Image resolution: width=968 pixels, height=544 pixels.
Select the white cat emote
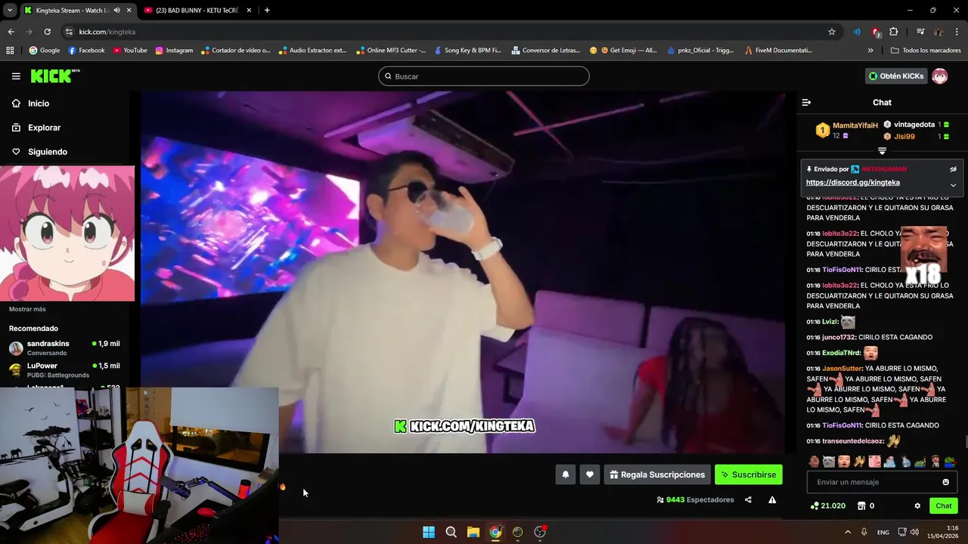point(829,461)
